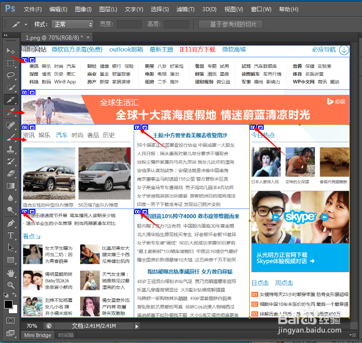Click the status bar icon beside the 70% zoom field

click(x=49, y=326)
